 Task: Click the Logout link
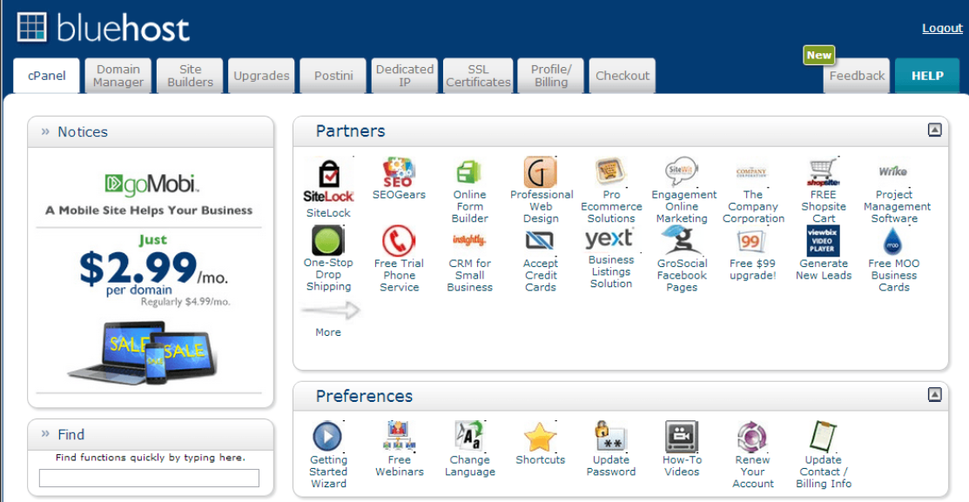pos(941,28)
